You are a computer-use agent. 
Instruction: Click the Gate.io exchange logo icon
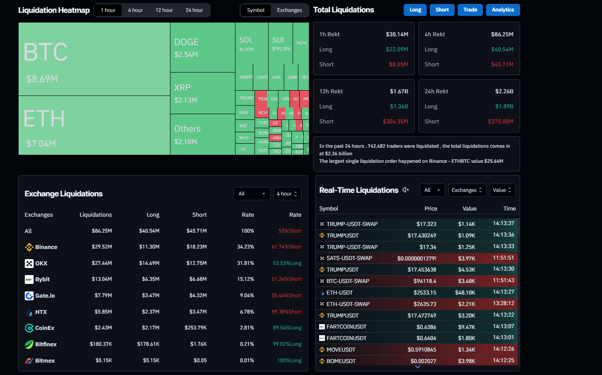pos(29,296)
